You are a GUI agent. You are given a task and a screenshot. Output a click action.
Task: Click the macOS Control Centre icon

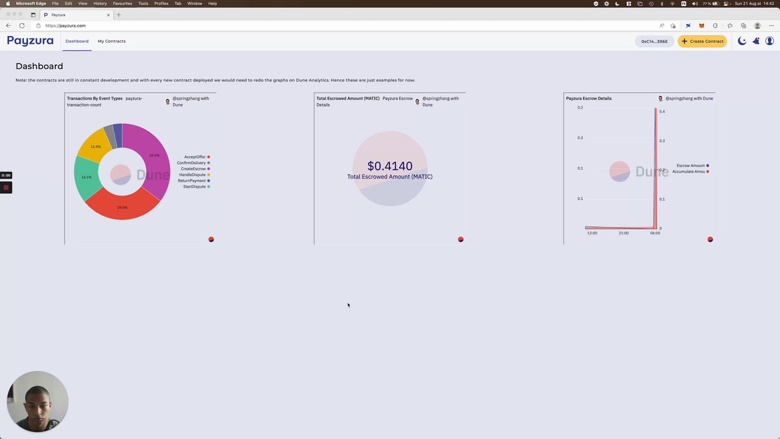(726, 4)
